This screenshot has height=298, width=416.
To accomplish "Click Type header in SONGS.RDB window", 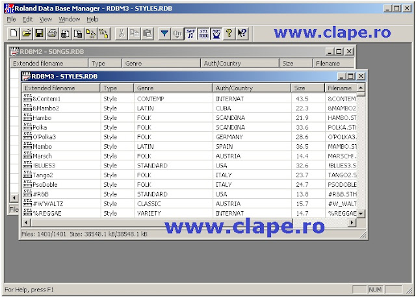I will pos(105,64).
